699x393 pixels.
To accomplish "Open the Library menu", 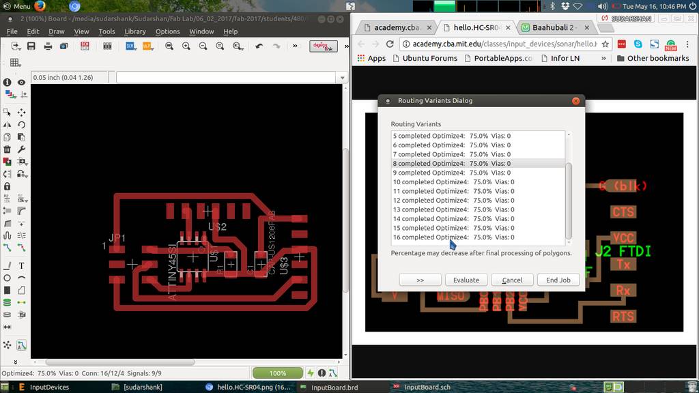I will [135, 31].
